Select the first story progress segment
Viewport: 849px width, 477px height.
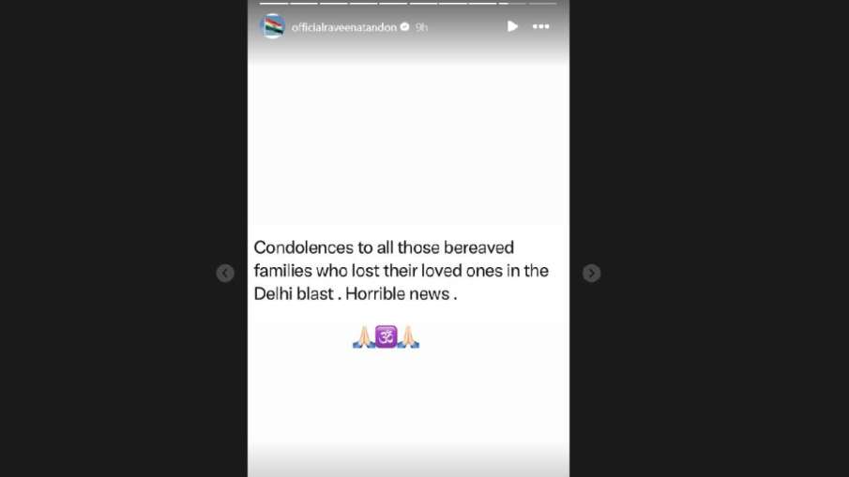273,3
